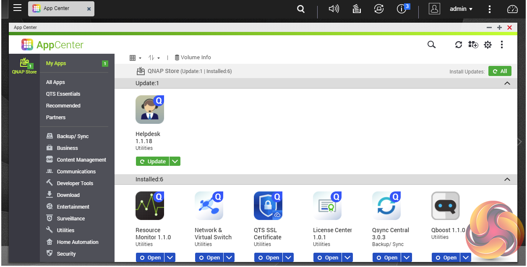Viewport: 527px width, 267px height.
Task: Open Qsync Central with Open button
Action: pyautogui.click(x=386, y=257)
